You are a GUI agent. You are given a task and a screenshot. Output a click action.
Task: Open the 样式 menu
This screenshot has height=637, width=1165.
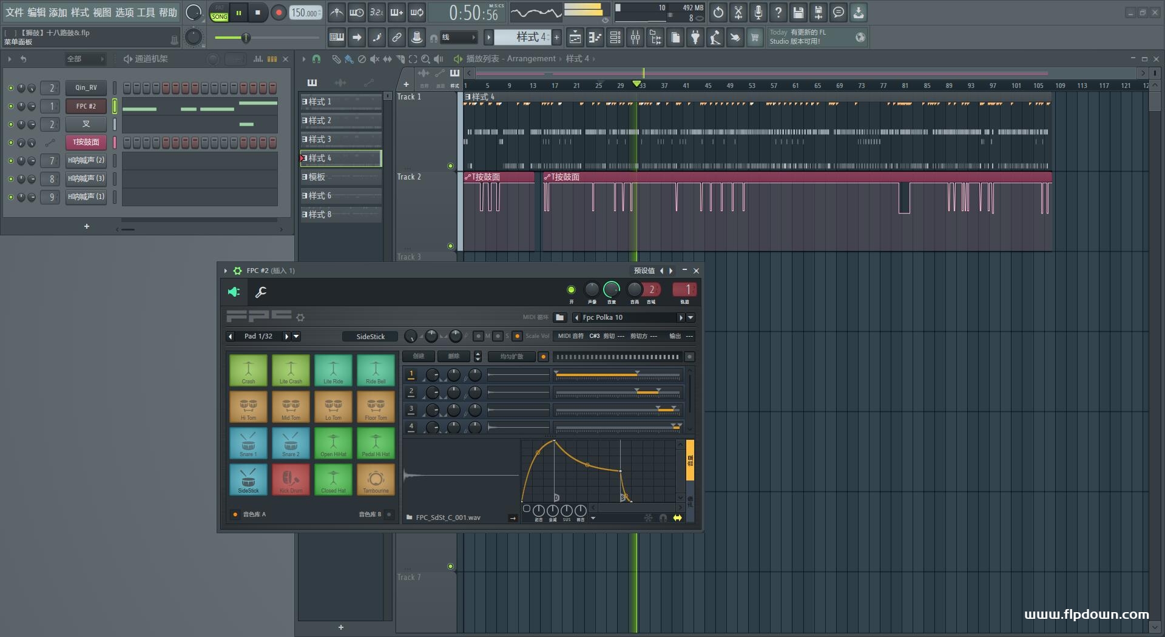click(80, 12)
